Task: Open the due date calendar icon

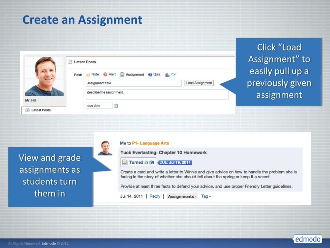Action: click(x=116, y=106)
